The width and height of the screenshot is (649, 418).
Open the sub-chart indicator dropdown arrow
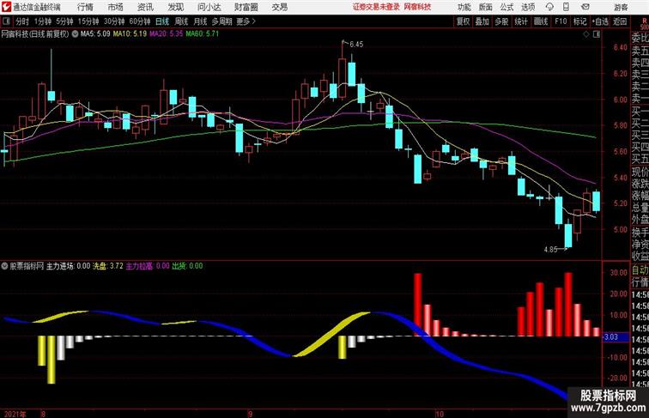click(4, 266)
